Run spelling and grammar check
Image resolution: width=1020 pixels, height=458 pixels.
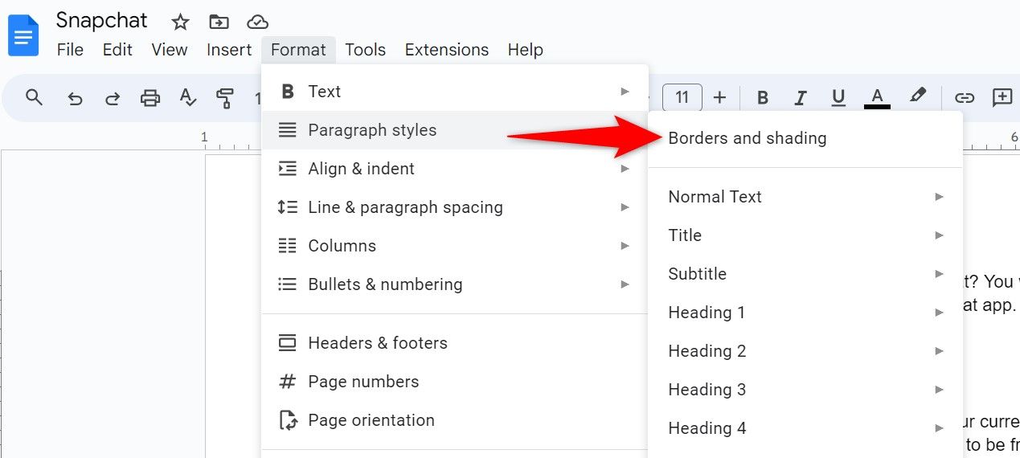188,98
